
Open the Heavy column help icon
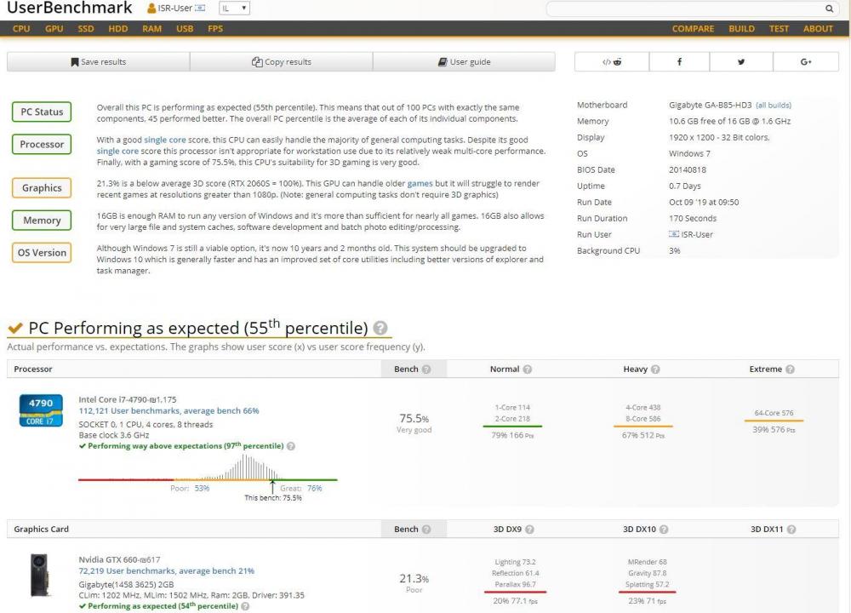click(x=655, y=370)
